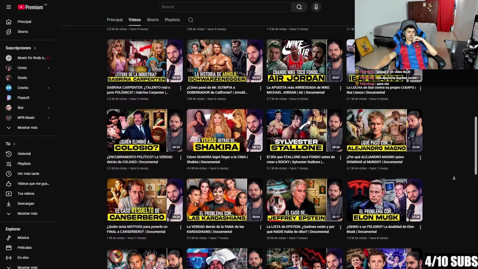
Task: Open options menu for Epstein video
Action: click(x=340, y=227)
